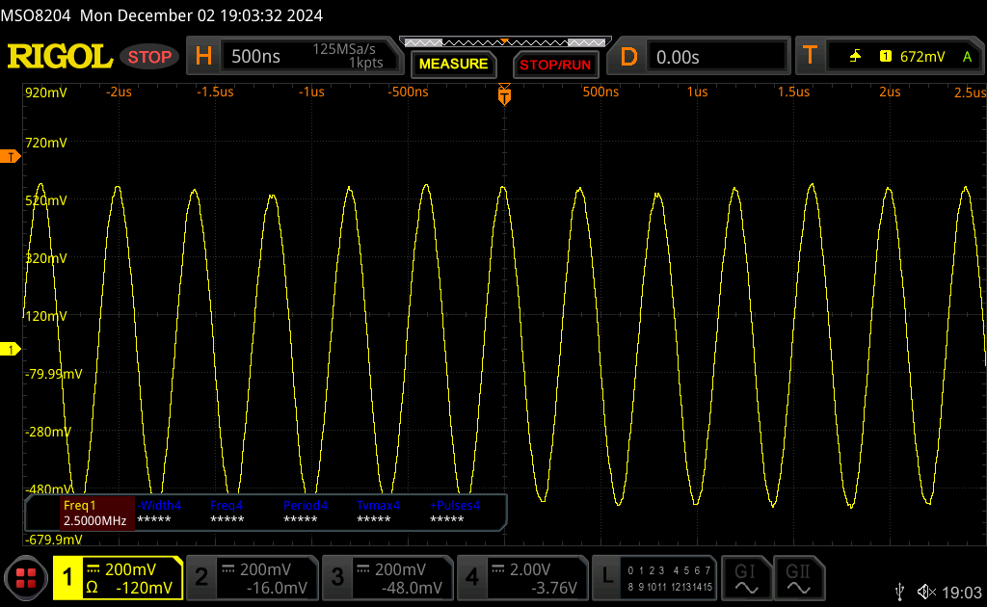Click channel 3 -48.0mV offset value
This screenshot has height=607, width=987.
[412, 588]
